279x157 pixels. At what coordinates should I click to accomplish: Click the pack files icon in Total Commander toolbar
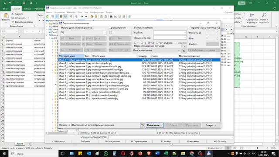(92, 17)
